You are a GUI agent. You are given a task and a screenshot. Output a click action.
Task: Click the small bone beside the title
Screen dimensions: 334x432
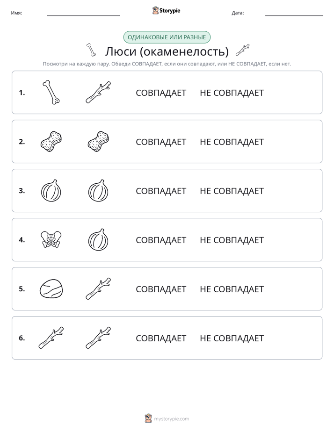(91, 50)
